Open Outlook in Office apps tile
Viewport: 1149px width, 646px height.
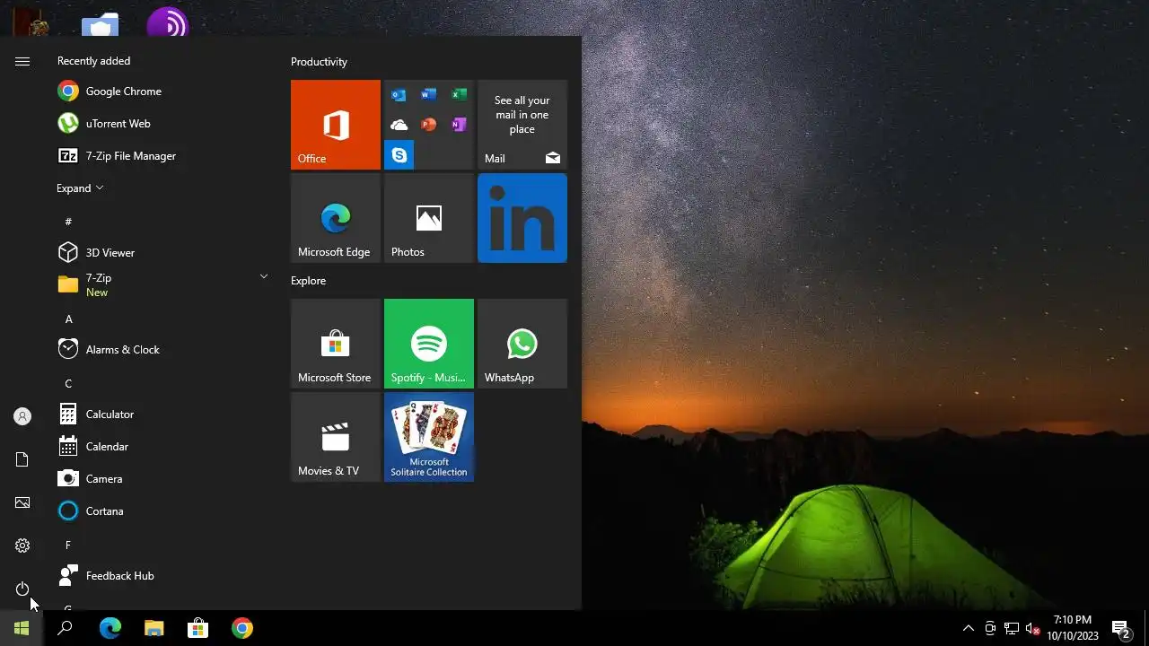[399, 95]
